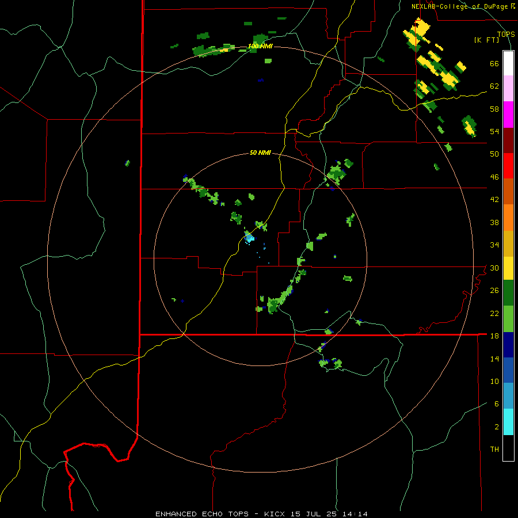The height and width of the screenshot is (518, 518).
Task: Click the '2' legend value
Action: coord(496,427)
